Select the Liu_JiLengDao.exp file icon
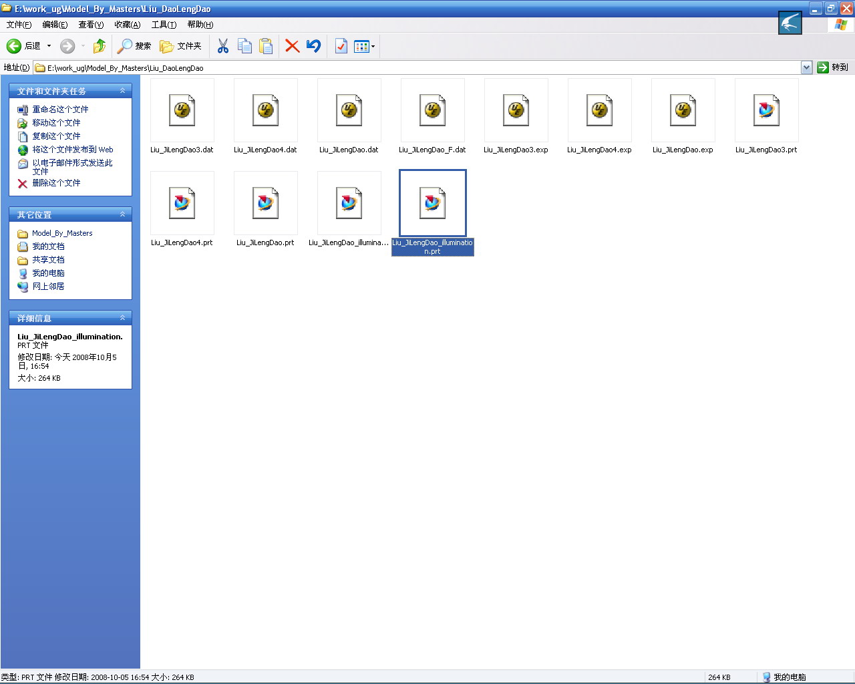Viewport: 855px width, 684px height. [x=683, y=110]
